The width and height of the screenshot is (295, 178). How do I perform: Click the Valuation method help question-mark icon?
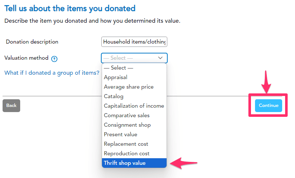click(x=55, y=59)
